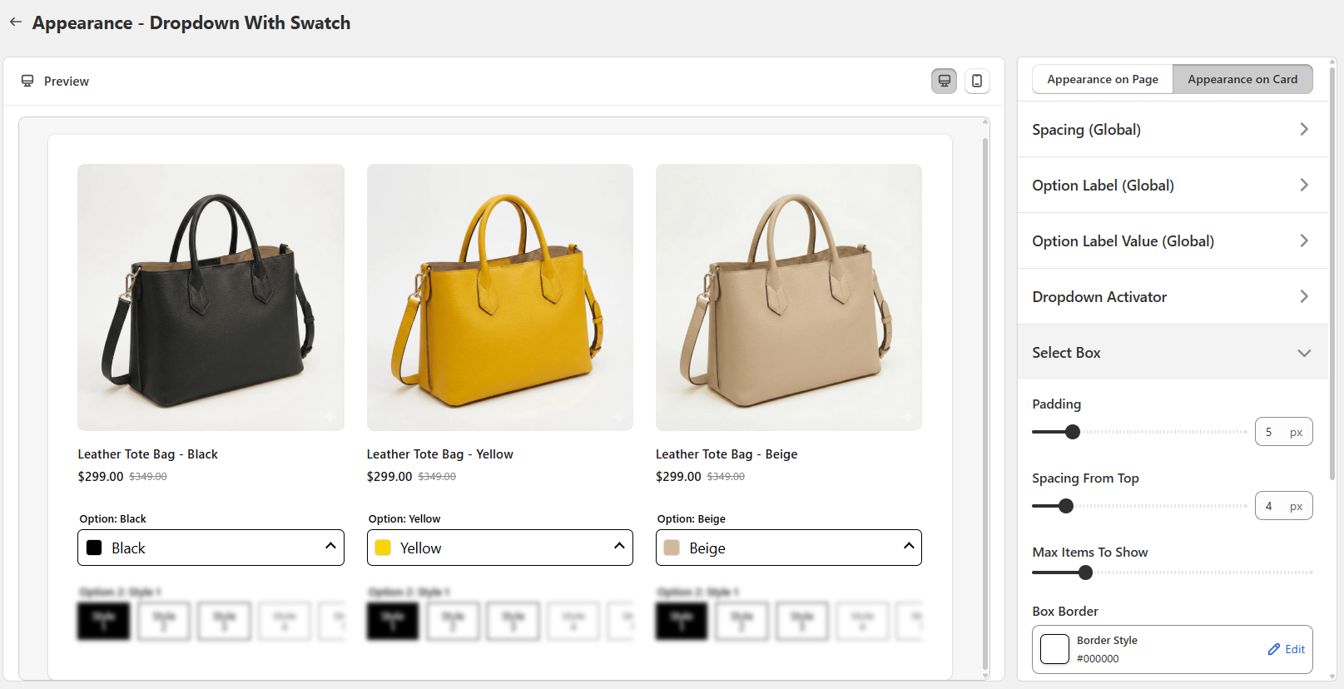Switch preview to mobile view icon

pos(977,81)
